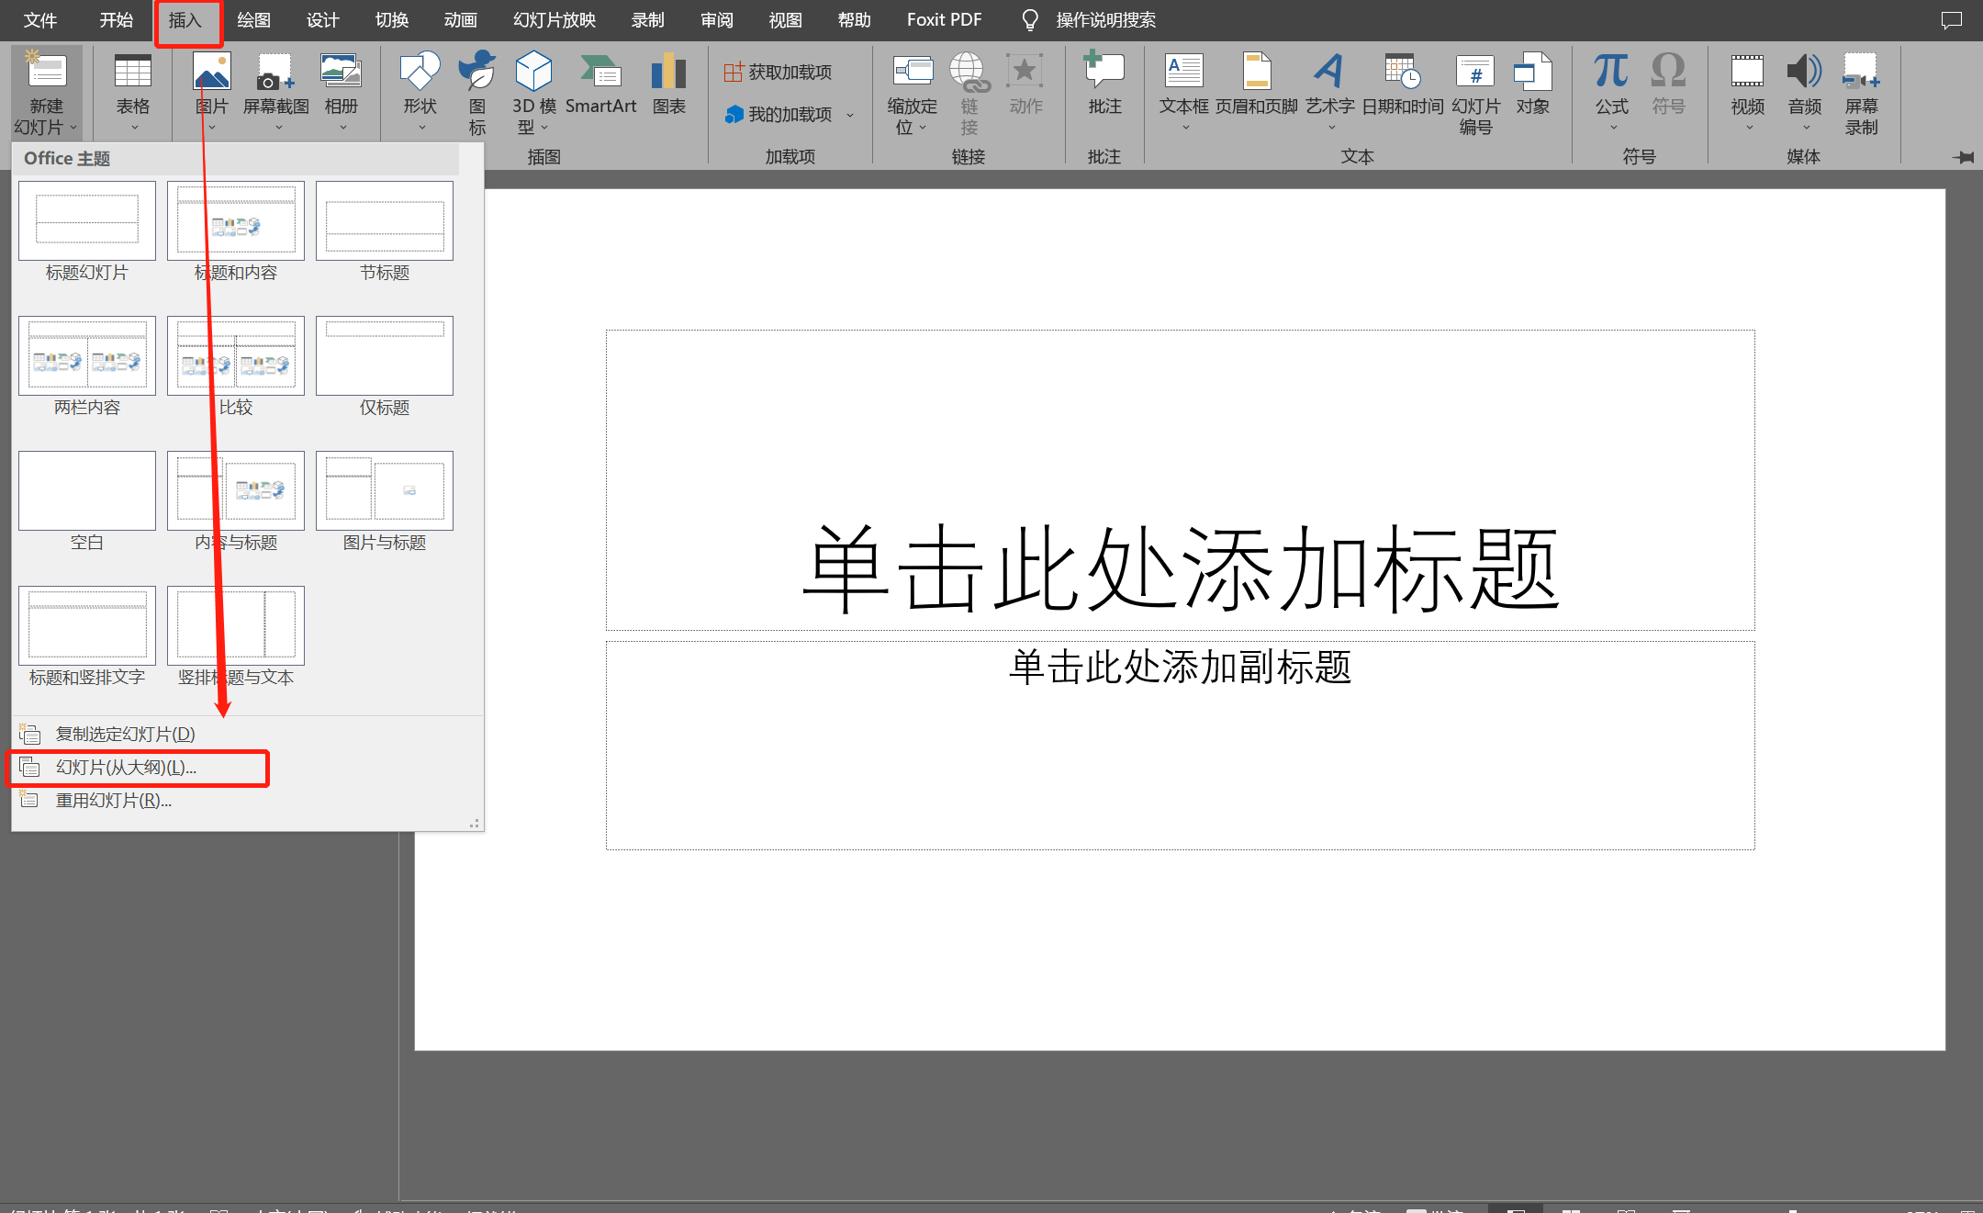The width and height of the screenshot is (1983, 1213).
Task: Open Screenshot tool
Action: click(275, 92)
